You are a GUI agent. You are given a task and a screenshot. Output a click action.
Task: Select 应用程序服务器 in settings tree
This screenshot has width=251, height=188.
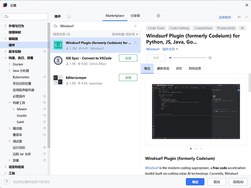24,90
